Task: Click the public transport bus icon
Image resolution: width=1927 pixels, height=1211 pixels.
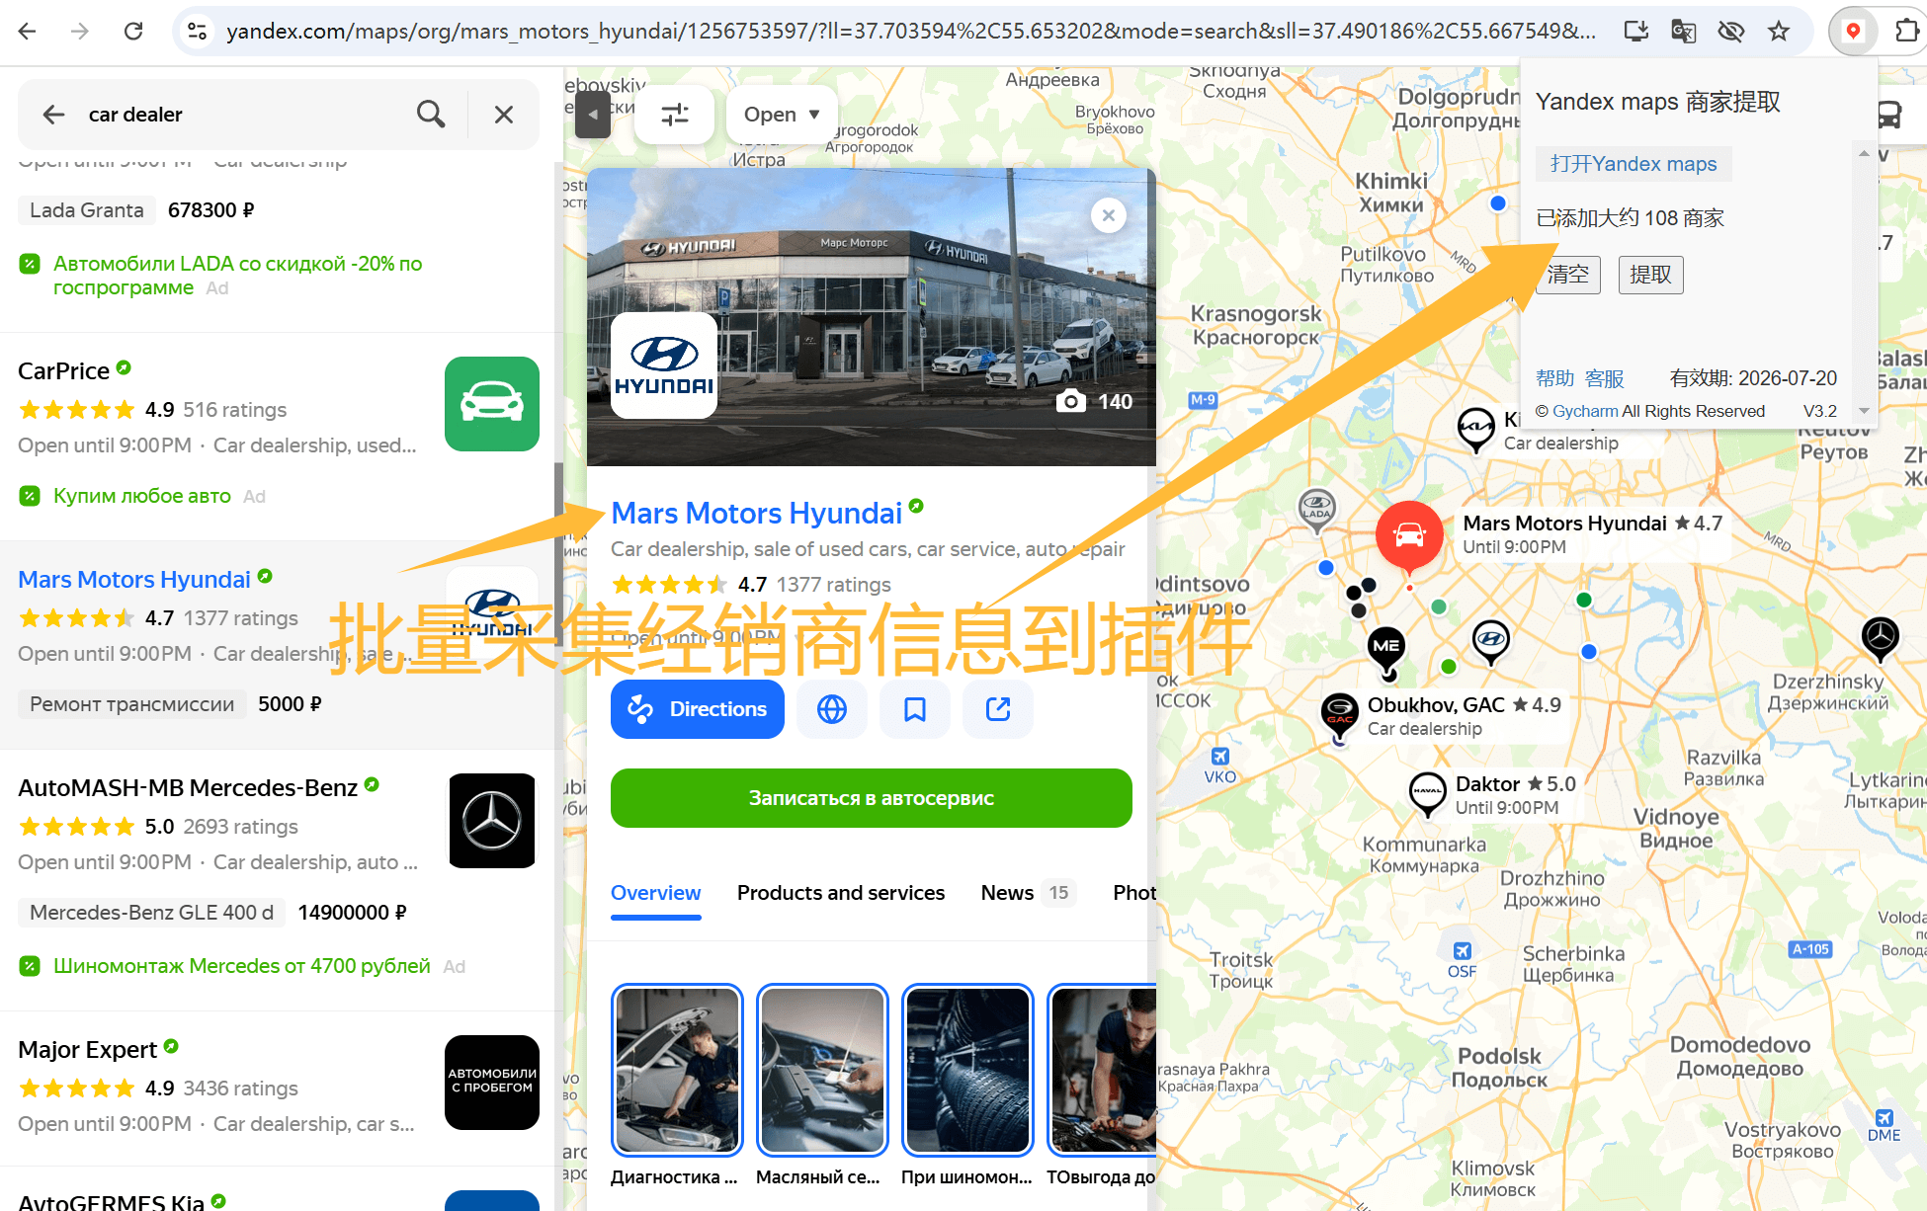Action: pyautogui.click(x=1889, y=116)
